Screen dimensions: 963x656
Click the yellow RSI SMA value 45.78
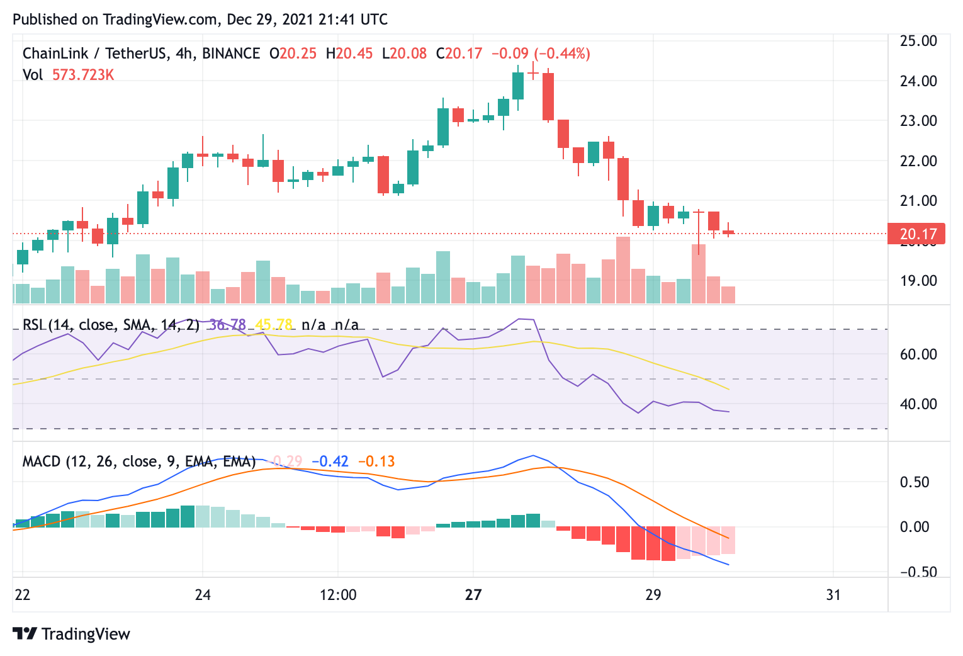tap(274, 325)
